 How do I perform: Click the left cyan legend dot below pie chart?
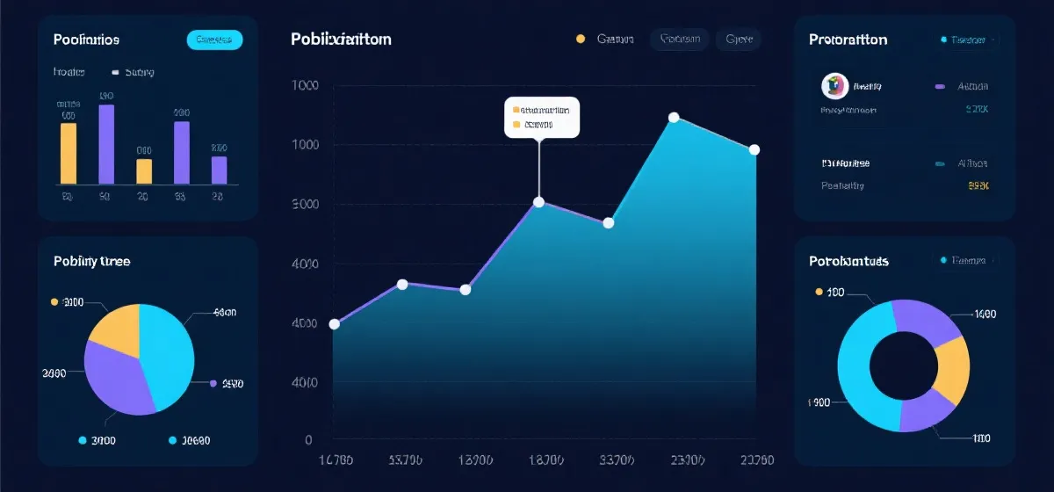point(83,440)
